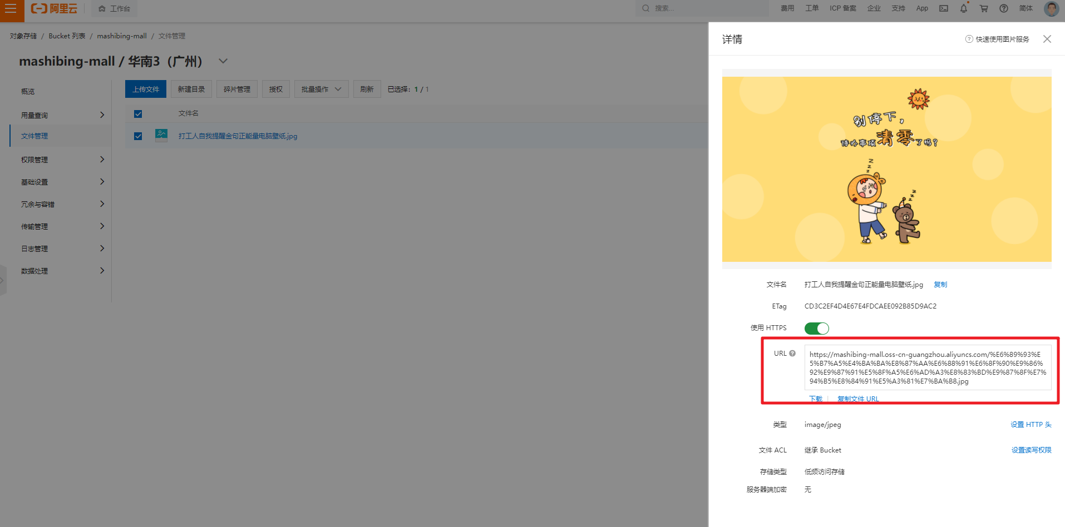Click the ETag value CD3C2EF4D4E67E4FDCAEE092B85D9AC2
This screenshot has height=527, width=1065.
pos(870,306)
